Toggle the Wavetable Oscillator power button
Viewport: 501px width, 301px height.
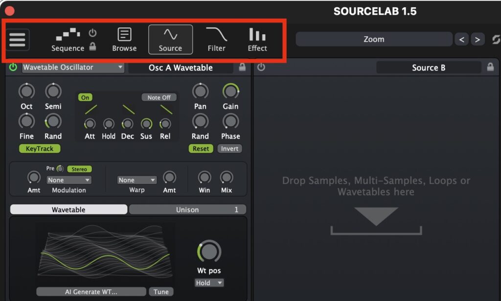(13, 68)
